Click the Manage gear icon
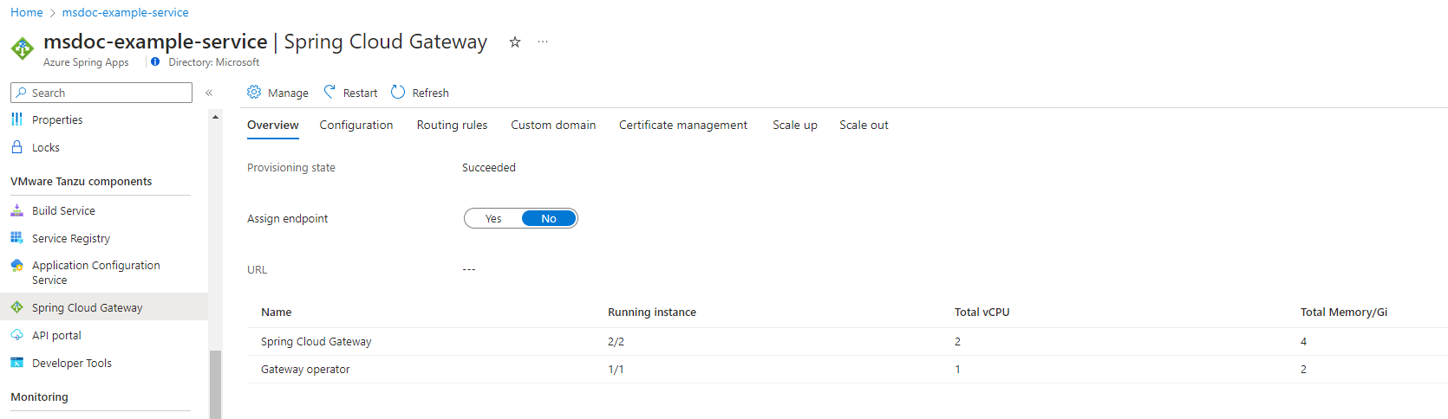 [x=254, y=93]
